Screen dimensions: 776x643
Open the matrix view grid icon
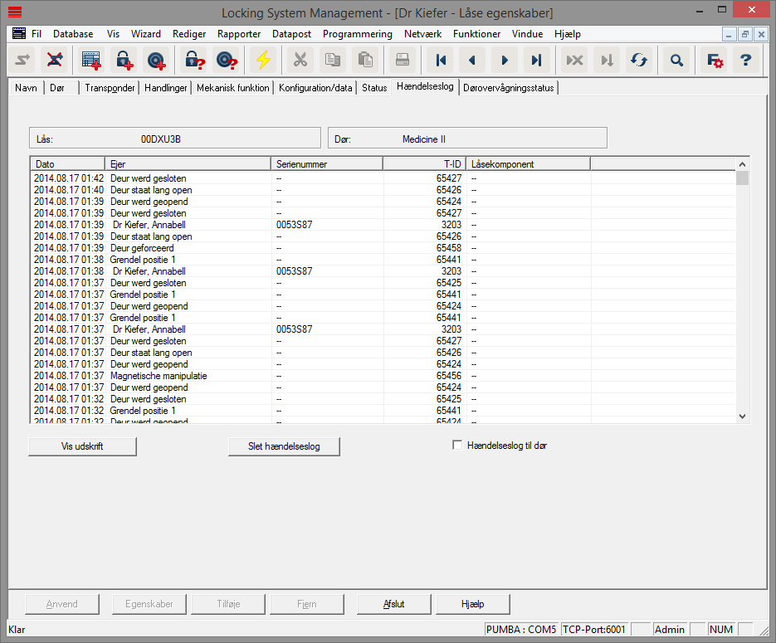coord(90,60)
